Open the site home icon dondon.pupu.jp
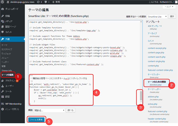The width and height of the screenshot is (178, 126). (x=8, y=2)
